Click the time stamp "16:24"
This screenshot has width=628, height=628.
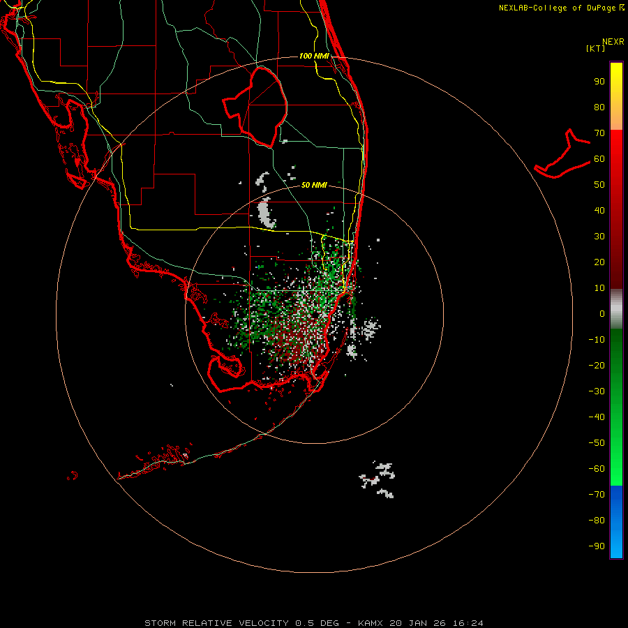coord(468,623)
